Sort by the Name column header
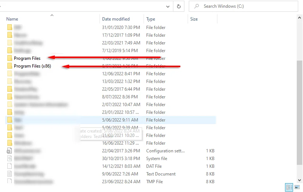This screenshot has height=192, width=303. tap(12, 19)
